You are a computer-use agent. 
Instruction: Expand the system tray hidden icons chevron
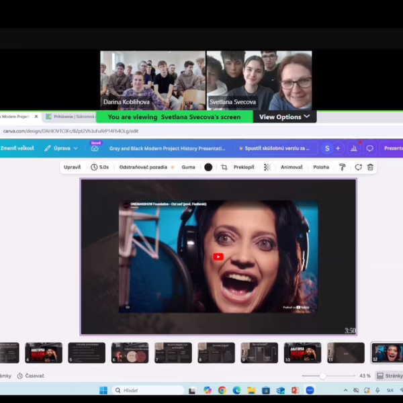click(x=346, y=390)
